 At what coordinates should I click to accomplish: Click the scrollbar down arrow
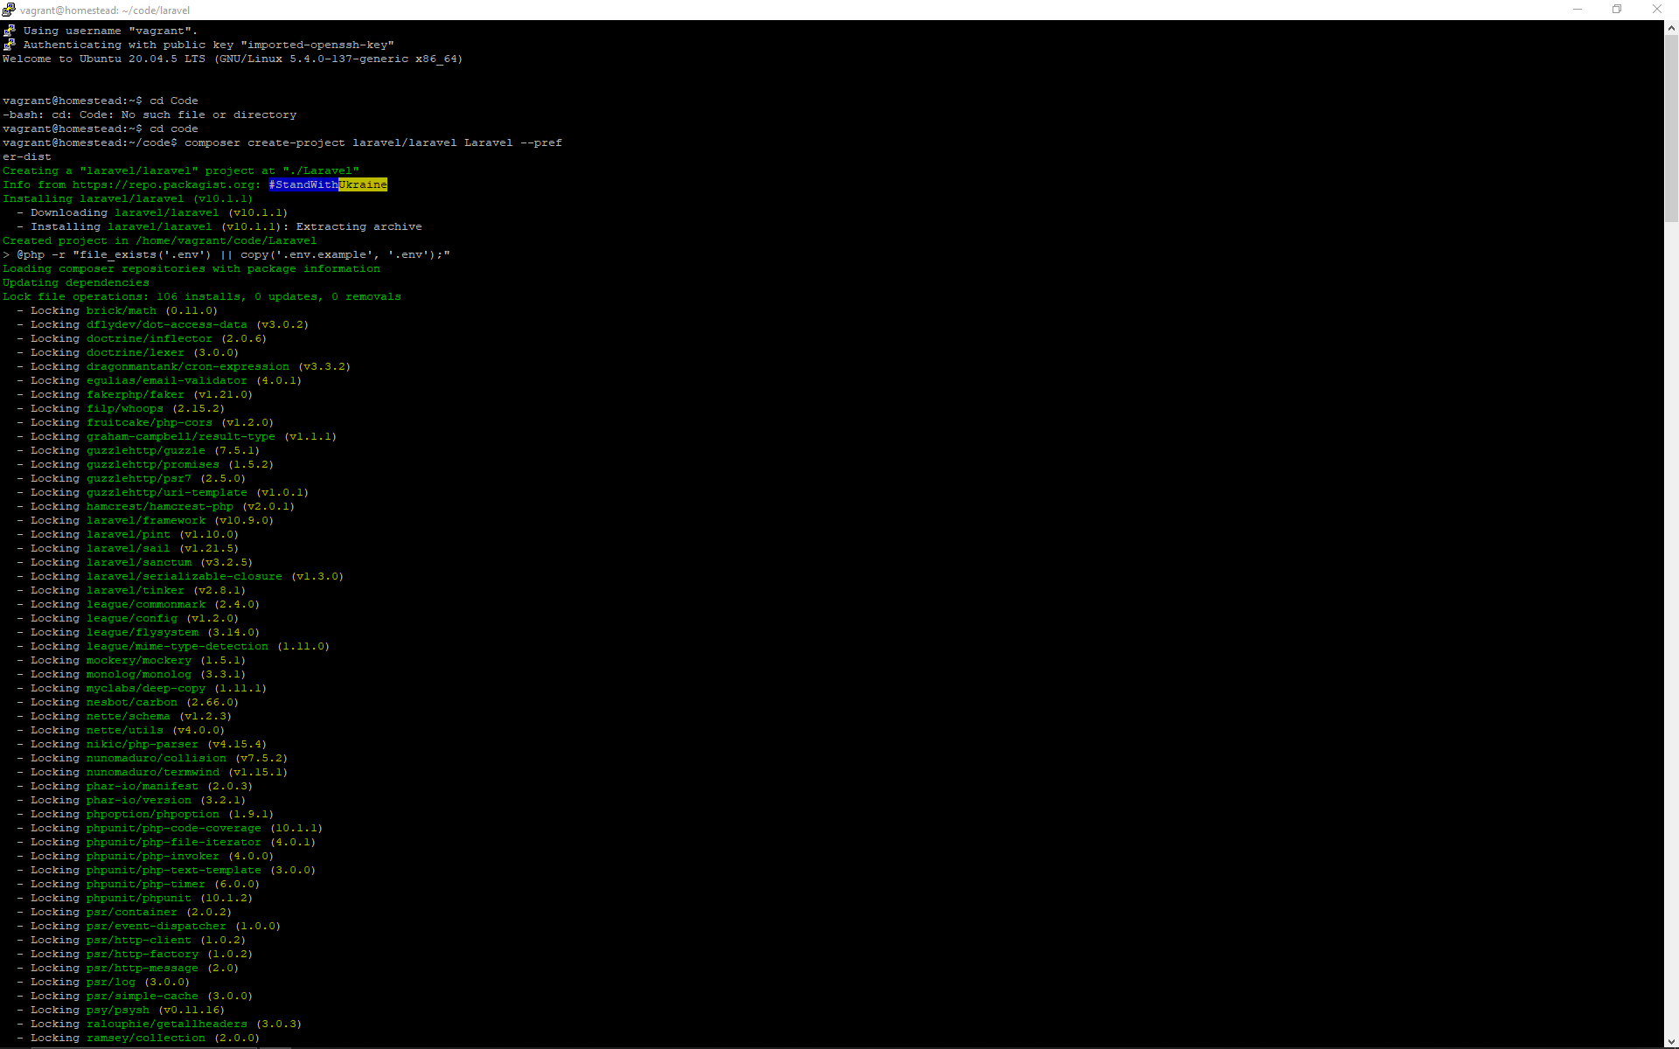(x=1671, y=1040)
